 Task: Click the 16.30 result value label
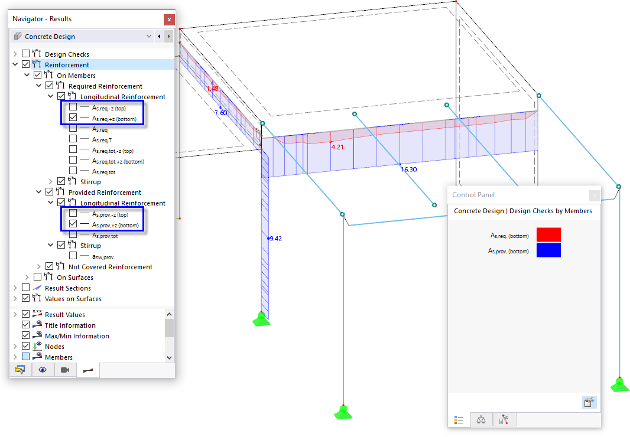[409, 169]
